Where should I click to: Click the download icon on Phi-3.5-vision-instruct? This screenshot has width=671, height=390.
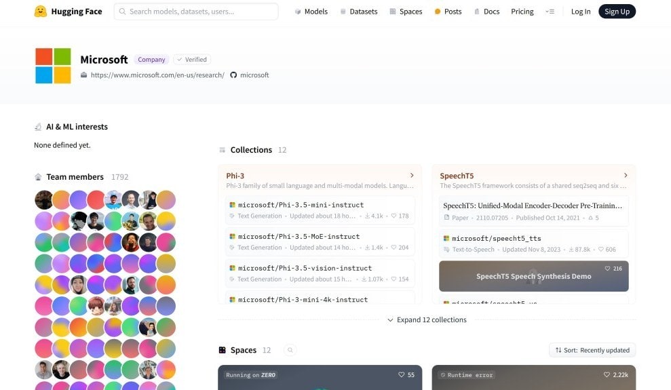click(x=364, y=279)
